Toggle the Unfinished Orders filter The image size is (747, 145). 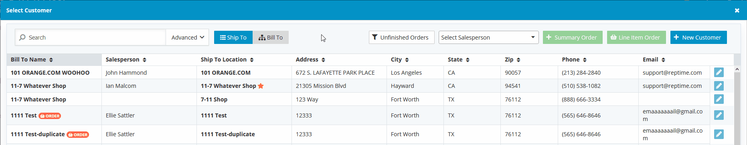[401, 37]
